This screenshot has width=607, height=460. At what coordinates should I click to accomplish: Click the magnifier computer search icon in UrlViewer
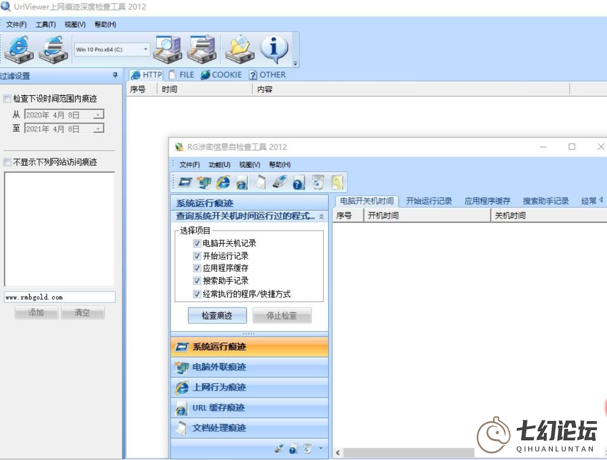pos(167,49)
